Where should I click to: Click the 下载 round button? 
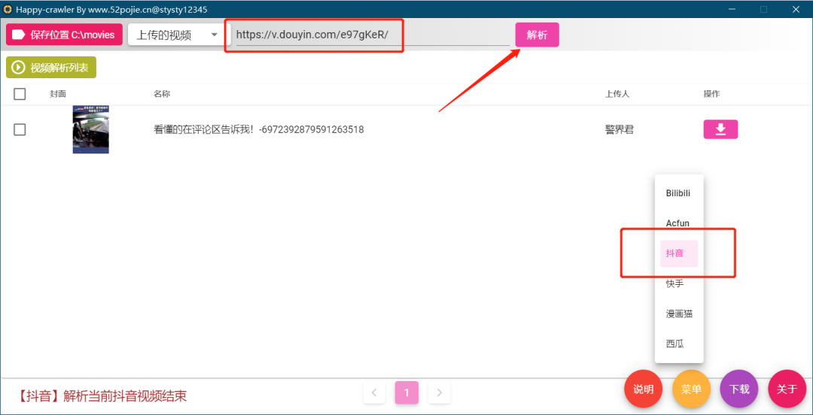point(739,389)
